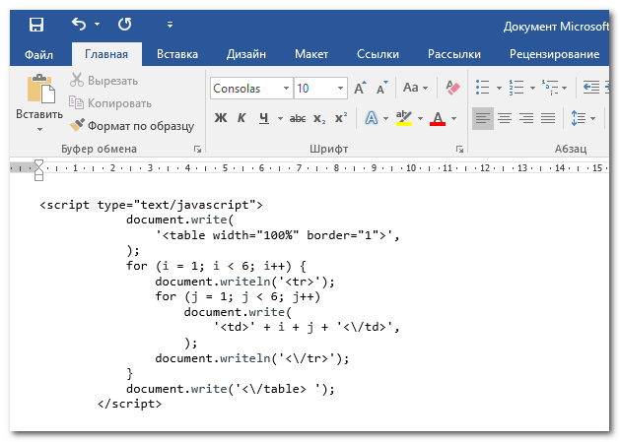Open the undo history dropdown arrow
This screenshot has height=442, width=620.
pyautogui.click(x=97, y=25)
